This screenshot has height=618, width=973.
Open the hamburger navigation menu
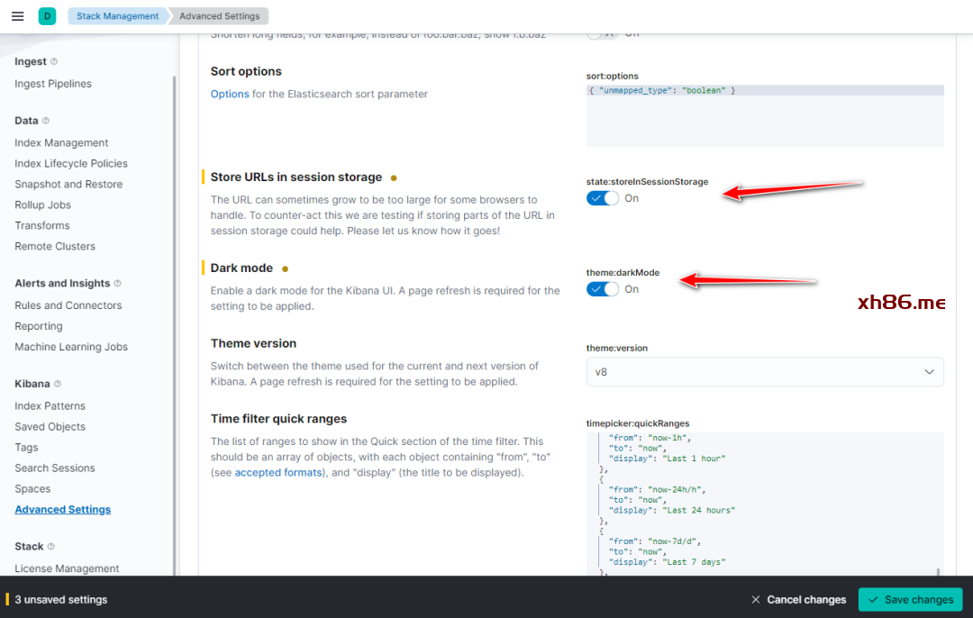18,16
